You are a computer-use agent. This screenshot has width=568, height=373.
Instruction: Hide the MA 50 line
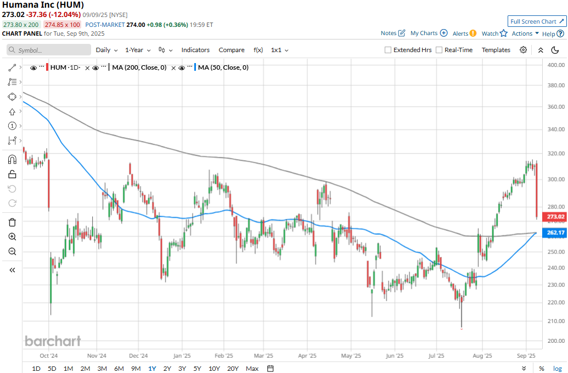pyautogui.click(x=182, y=67)
